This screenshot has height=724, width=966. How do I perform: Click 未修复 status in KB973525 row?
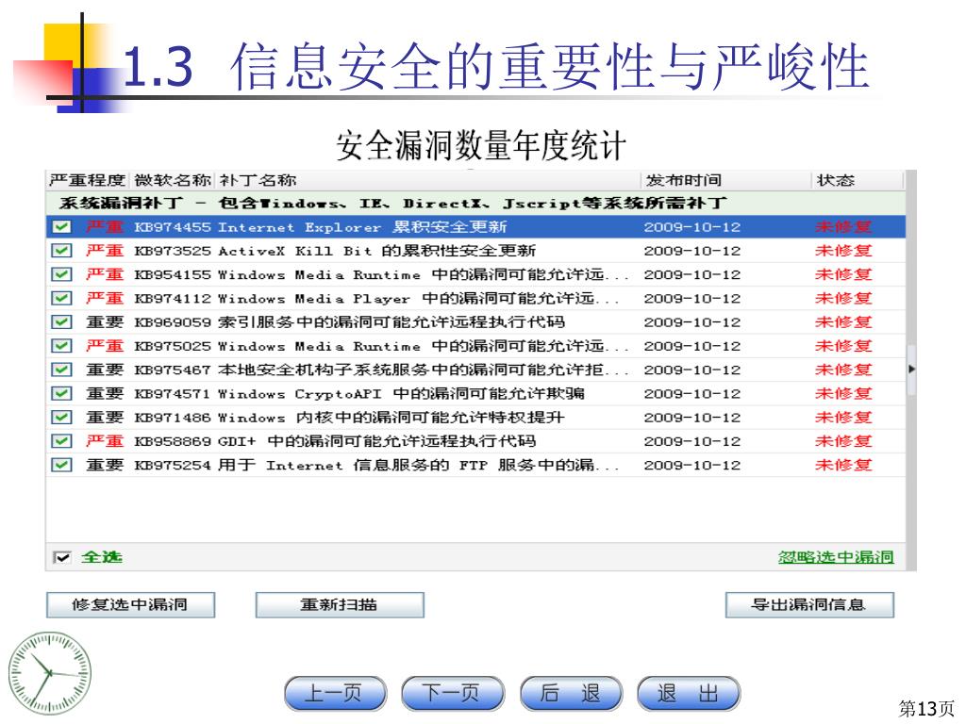(x=843, y=251)
